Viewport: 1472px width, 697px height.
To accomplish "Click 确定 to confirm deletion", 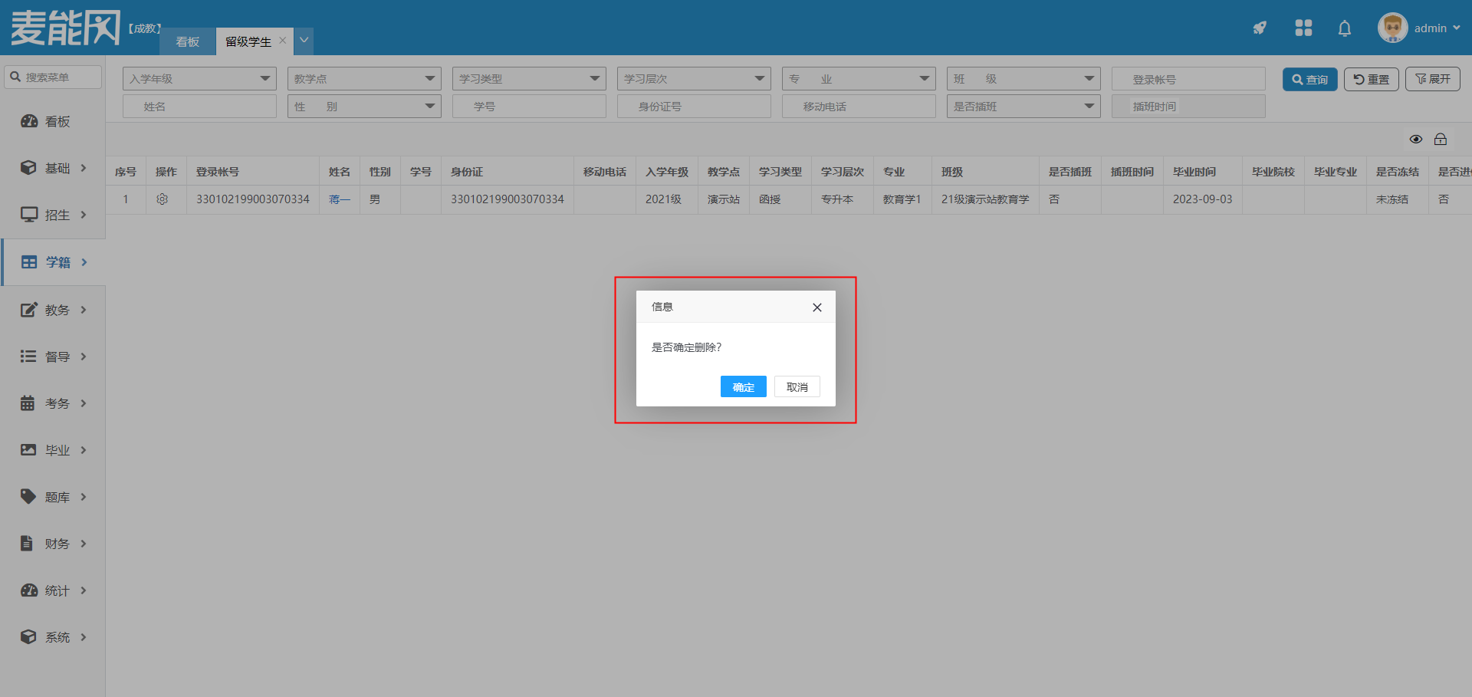I will pos(743,387).
